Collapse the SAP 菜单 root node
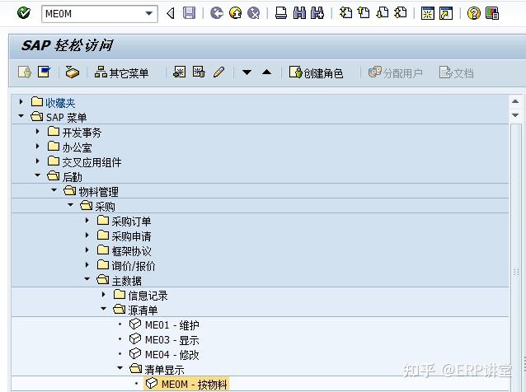 pos(21,116)
